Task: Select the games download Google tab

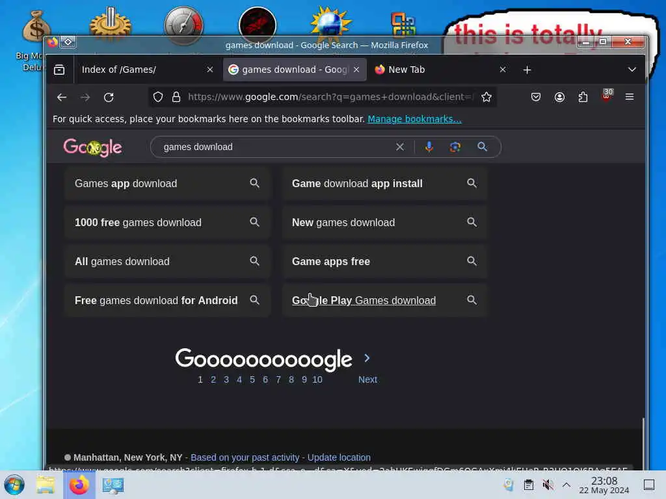Action: coord(295,70)
